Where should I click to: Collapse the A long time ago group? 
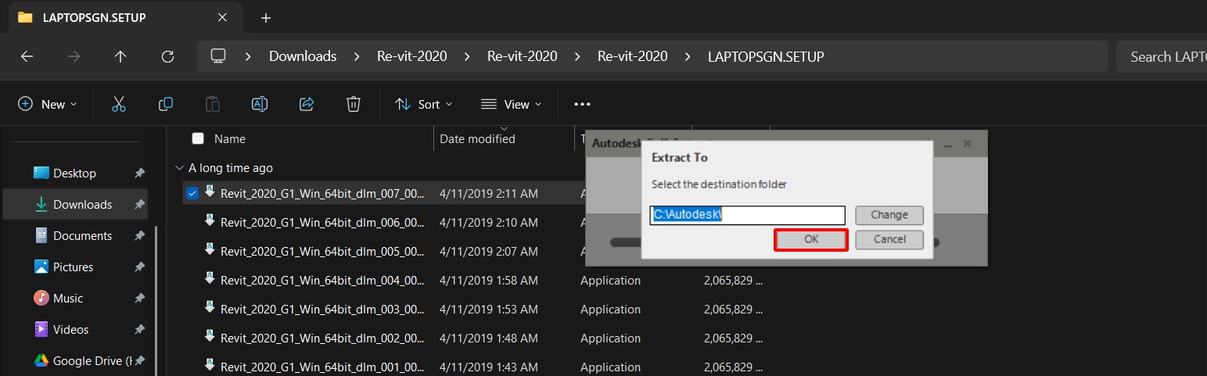[x=180, y=168]
